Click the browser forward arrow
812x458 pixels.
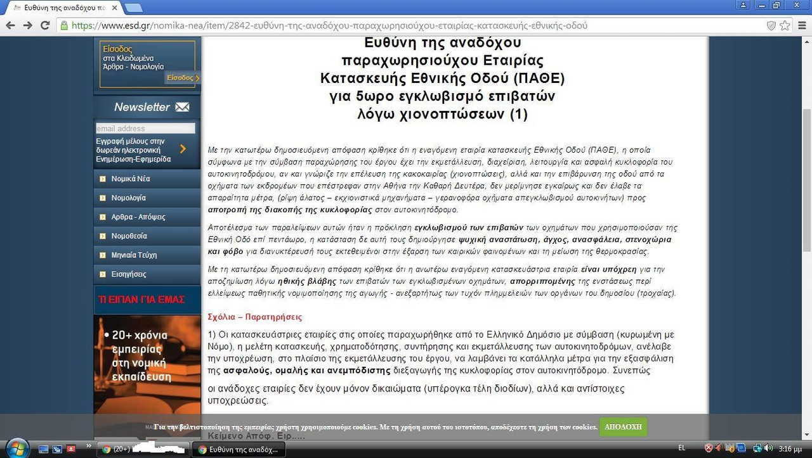pos(29,25)
